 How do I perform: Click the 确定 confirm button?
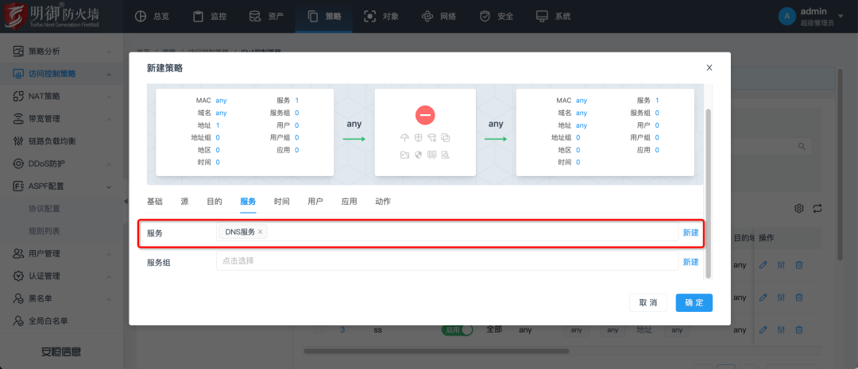tap(694, 303)
